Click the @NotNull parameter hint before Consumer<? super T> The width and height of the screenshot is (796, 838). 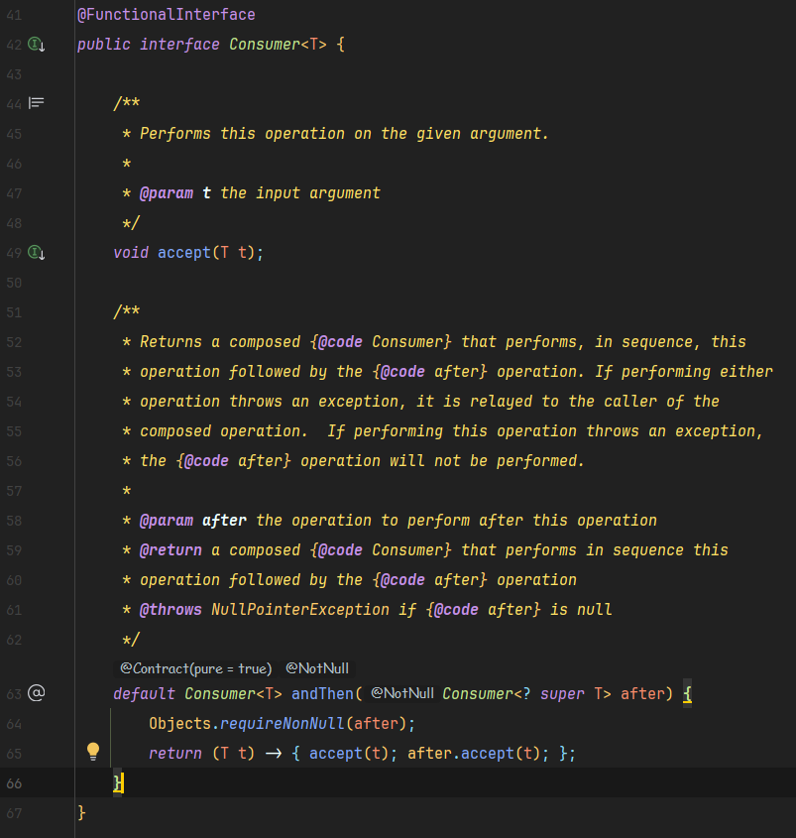pos(402,693)
